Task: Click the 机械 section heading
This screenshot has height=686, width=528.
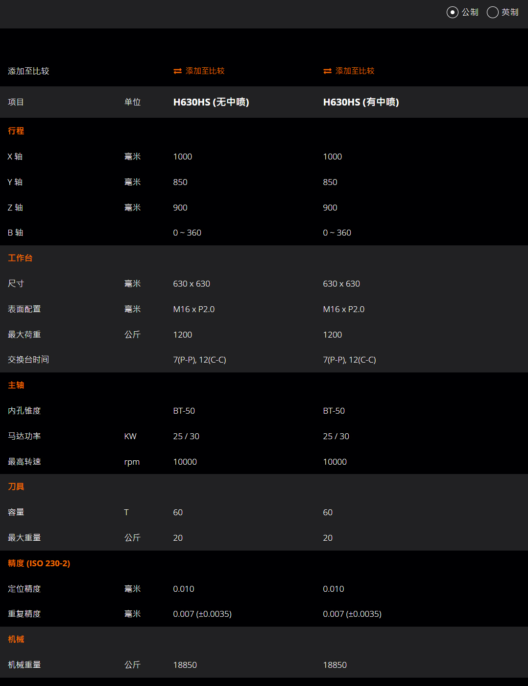Action: [x=16, y=639]
